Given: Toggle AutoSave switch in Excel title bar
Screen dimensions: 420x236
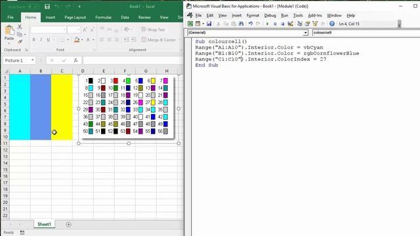Looking at the screenshot, I should (33, 7).
